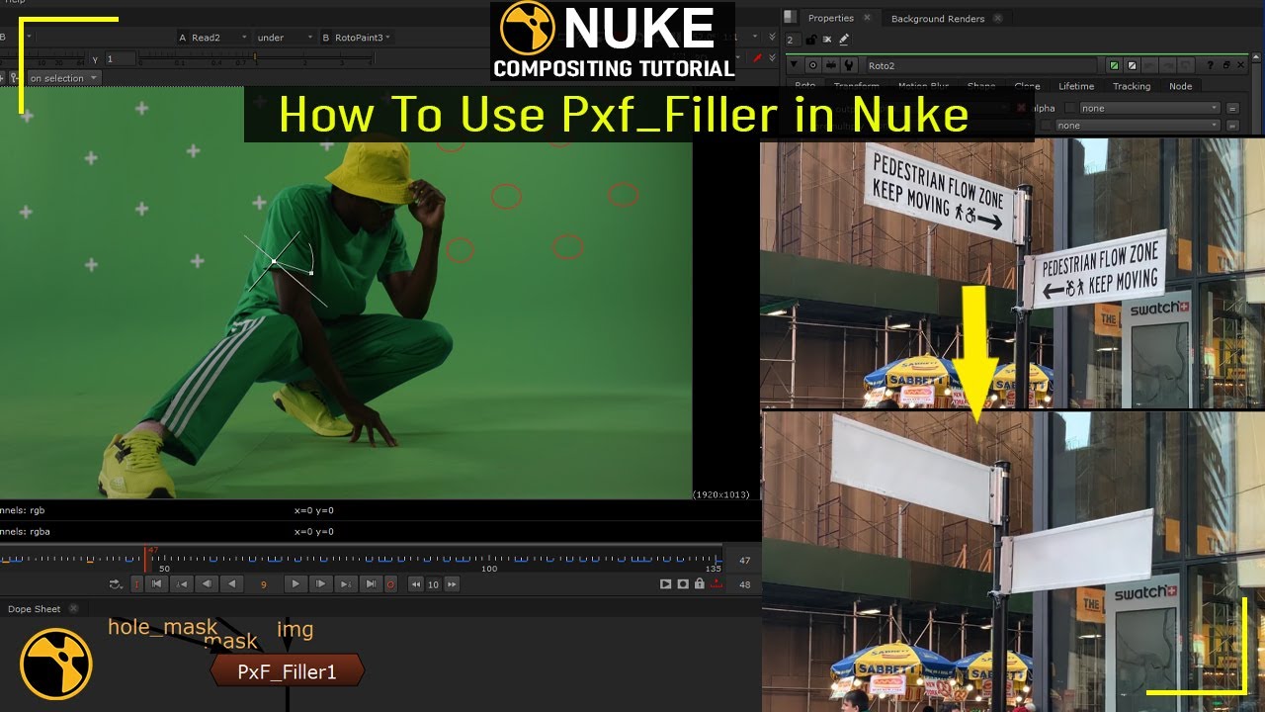
Task: Float the Roto2 panel window
Action: (1226, 65)
